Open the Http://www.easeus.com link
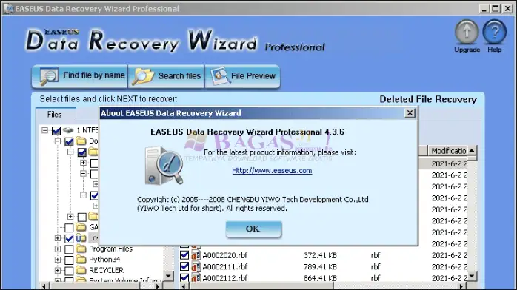Viewport: 517px width, 290px height. pyautogui.click(x=272, y=170)
